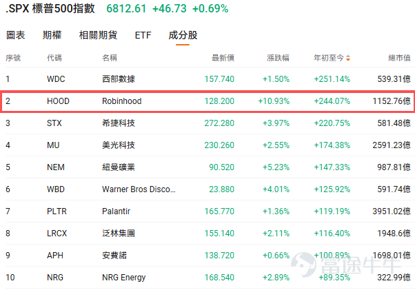Select the APH ticker code

click(x=55, y=256)
